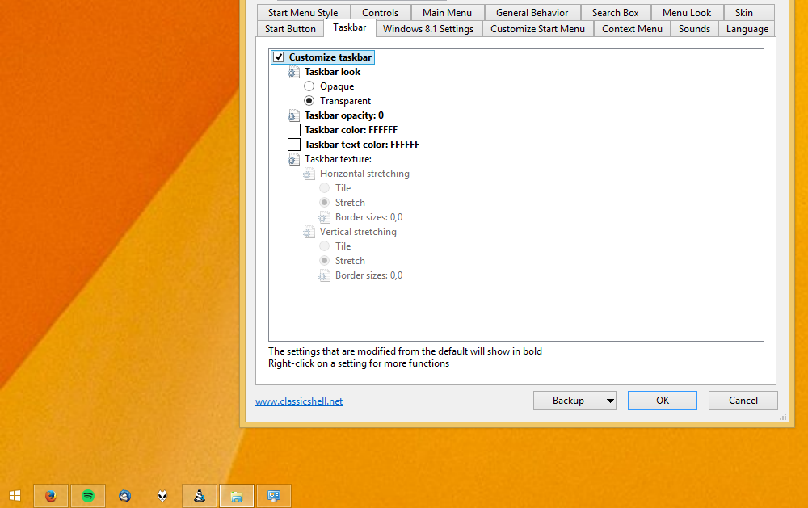Open Firefox from the taskbar
The image size is (808, 508).
point(51,496)
